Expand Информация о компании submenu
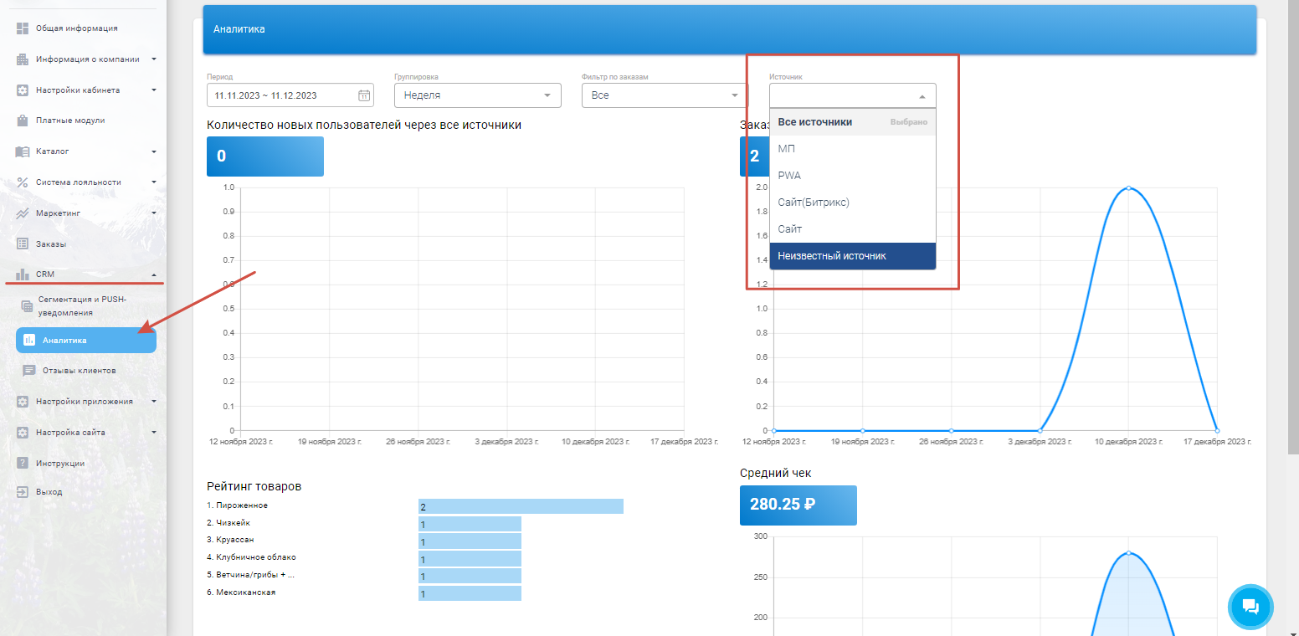 point(153,59)
